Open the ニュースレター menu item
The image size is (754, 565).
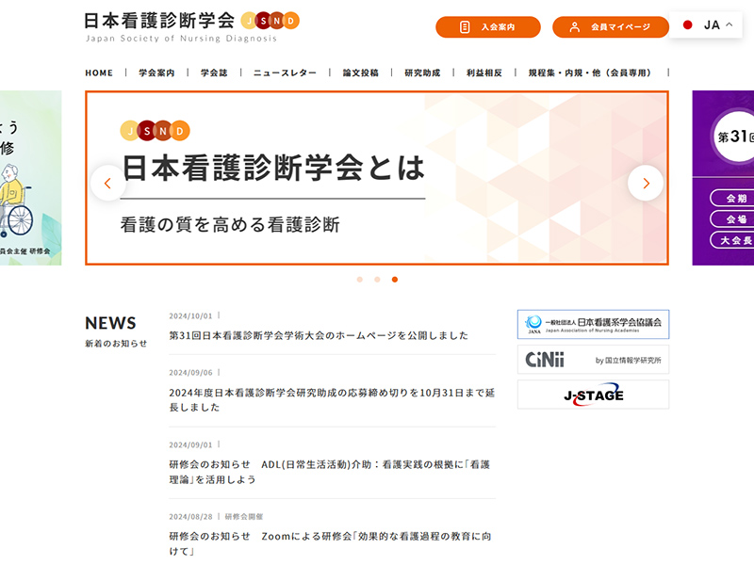[285, 73]
